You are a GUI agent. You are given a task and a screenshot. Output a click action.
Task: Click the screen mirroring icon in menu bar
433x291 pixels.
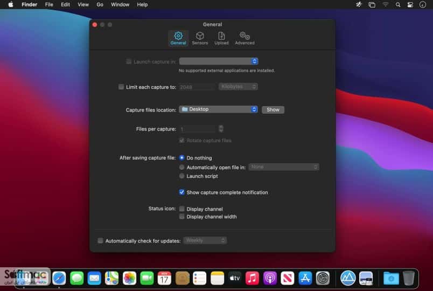[x=372, y=5]
